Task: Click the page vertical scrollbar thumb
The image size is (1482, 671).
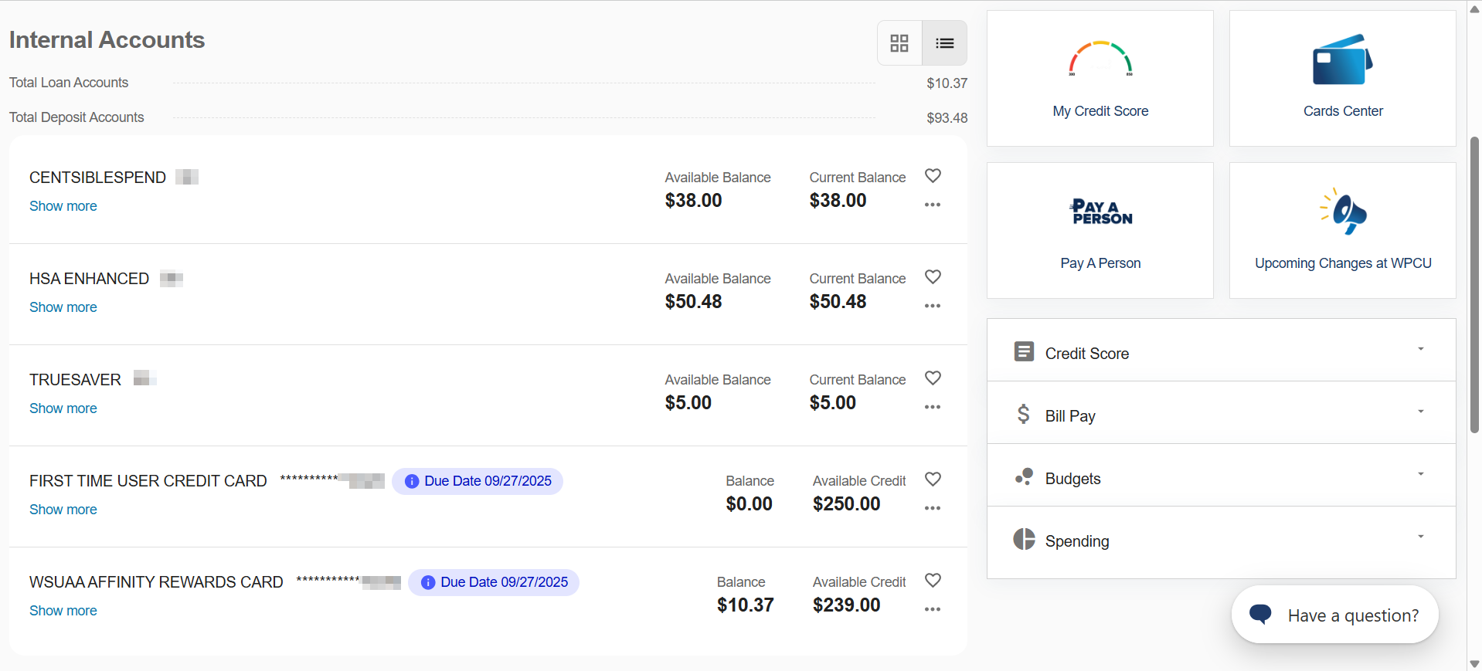Action: click(x=1474, y=285)
